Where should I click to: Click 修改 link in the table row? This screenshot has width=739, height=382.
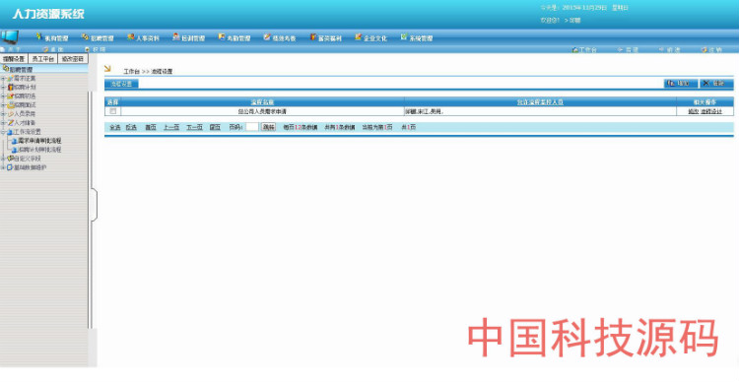(693, 111)
